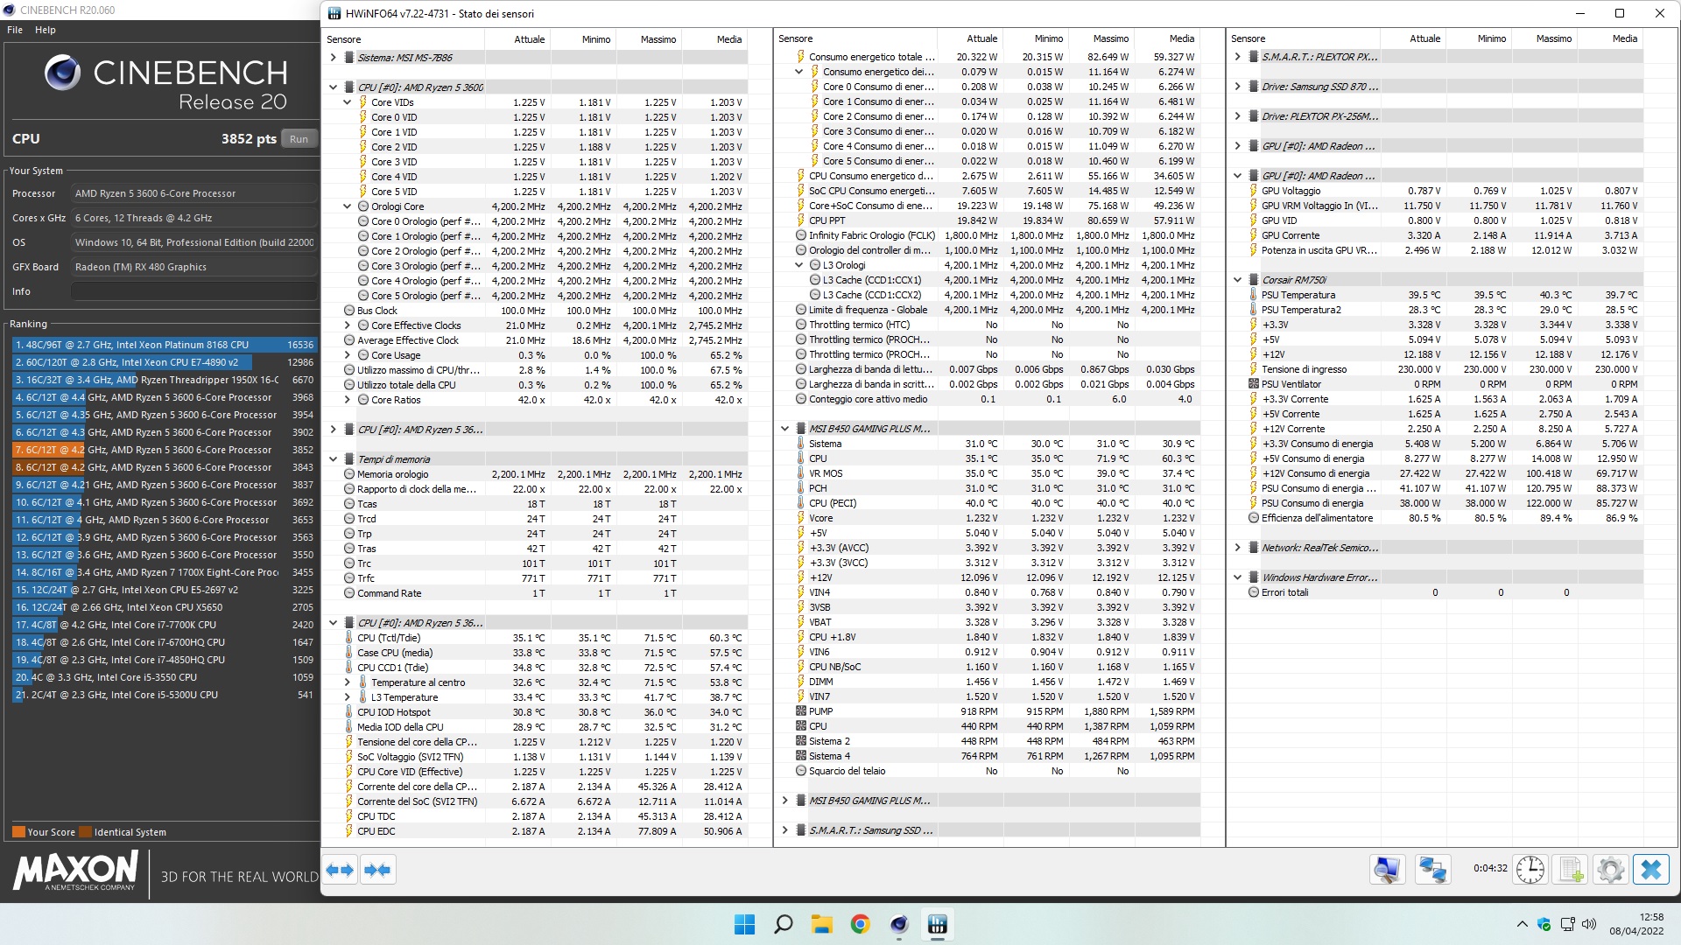1681x945 pixels.
Task: Expand Temperature al centro node
Action: coord(347,682)
